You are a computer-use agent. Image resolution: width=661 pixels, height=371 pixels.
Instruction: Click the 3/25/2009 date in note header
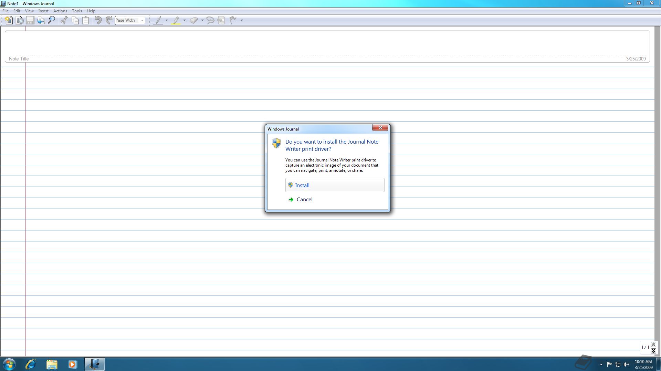(x=636, y=59)
